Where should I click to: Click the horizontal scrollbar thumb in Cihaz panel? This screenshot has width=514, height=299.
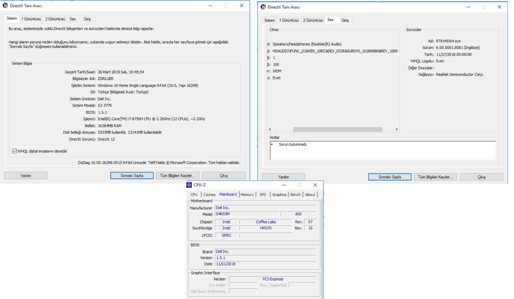tap(338, 129)
